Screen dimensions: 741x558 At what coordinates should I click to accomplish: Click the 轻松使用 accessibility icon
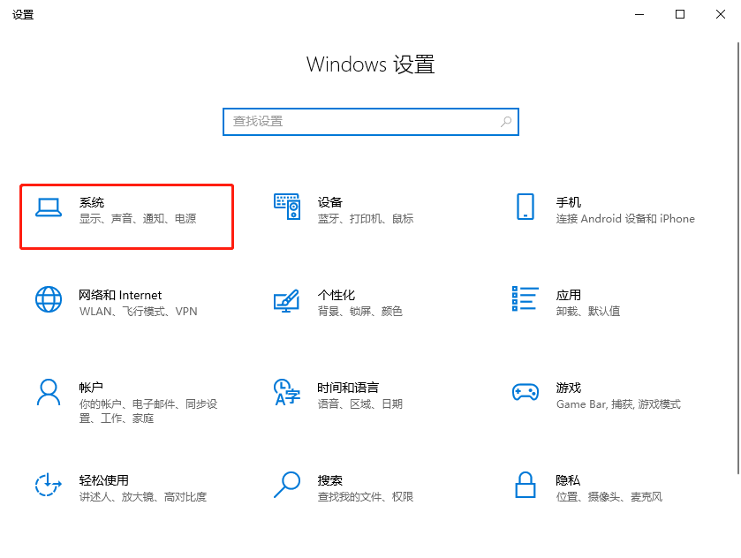point(49,486)
